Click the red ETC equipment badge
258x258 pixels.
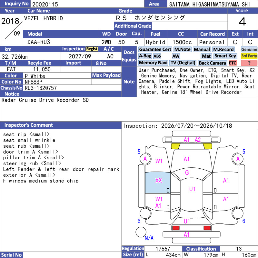click(x=233, y=63)
